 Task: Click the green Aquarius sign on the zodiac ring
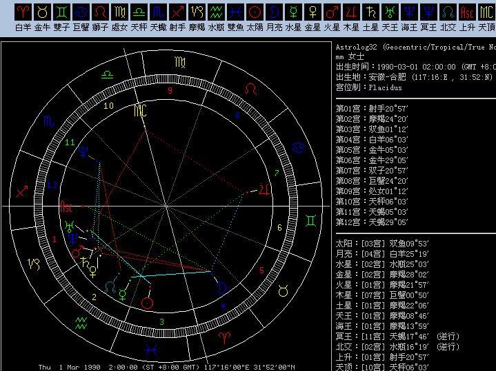[x=81, y=324]
